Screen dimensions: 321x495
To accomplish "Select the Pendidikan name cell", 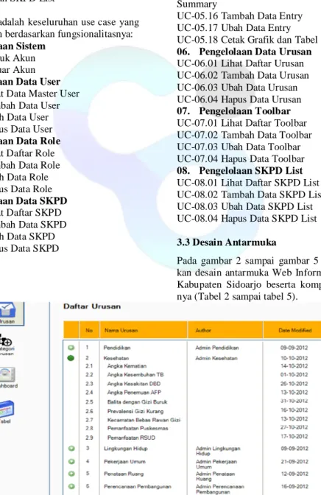I will (x=117, y=348).
